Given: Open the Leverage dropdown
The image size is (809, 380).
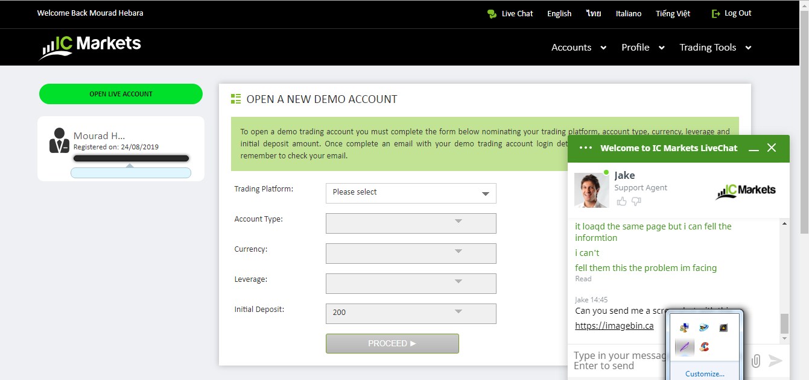Looking at the screenshot, I should (411, 283).
